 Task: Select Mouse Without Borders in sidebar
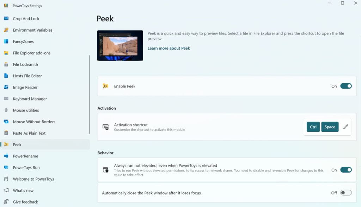[x=34, y=122]
